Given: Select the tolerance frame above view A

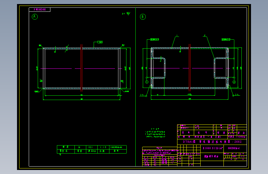Looking at the screenshot, I should (x=100, y=42).
